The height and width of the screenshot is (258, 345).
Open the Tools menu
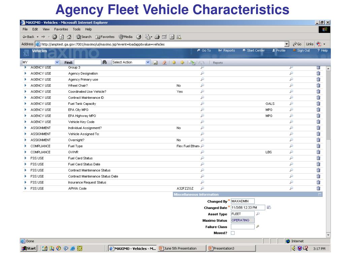click(76, 29)
